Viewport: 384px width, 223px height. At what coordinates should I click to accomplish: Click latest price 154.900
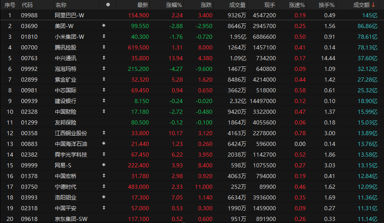point(138,15)
